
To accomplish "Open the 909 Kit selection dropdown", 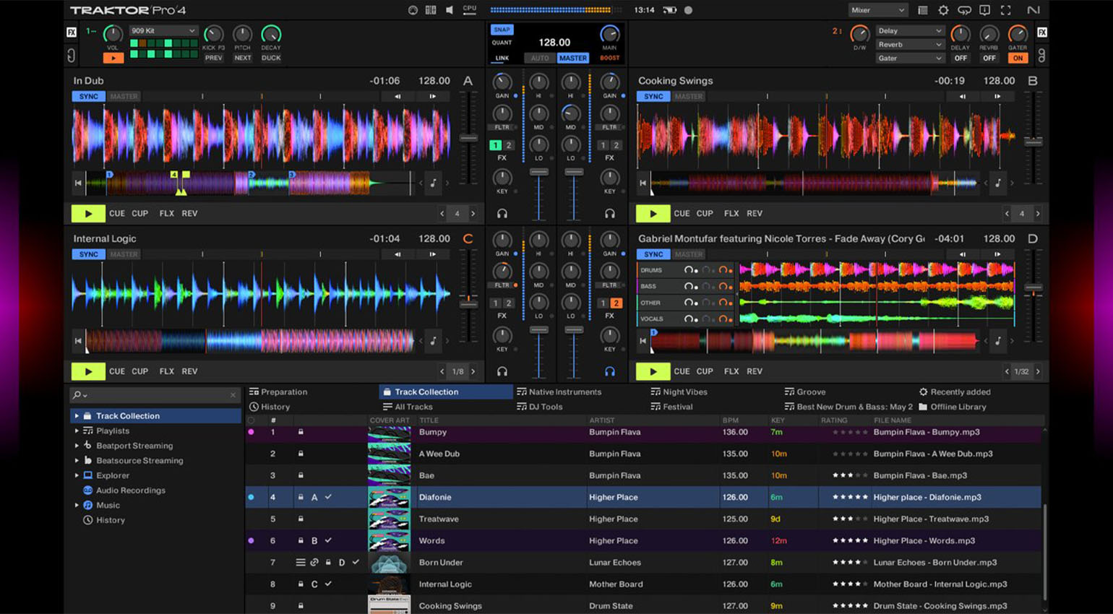I will pyautogui.click(x=163, y=31).
